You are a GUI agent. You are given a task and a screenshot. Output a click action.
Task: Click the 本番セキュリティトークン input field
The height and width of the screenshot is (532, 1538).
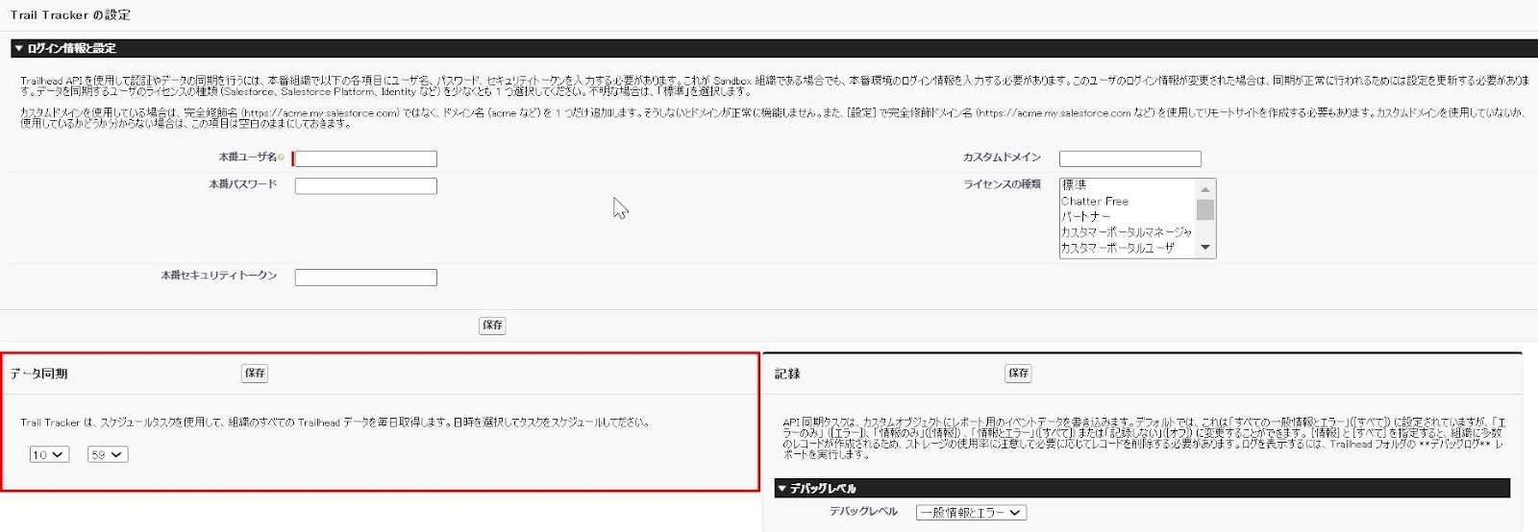click(365, 278)
